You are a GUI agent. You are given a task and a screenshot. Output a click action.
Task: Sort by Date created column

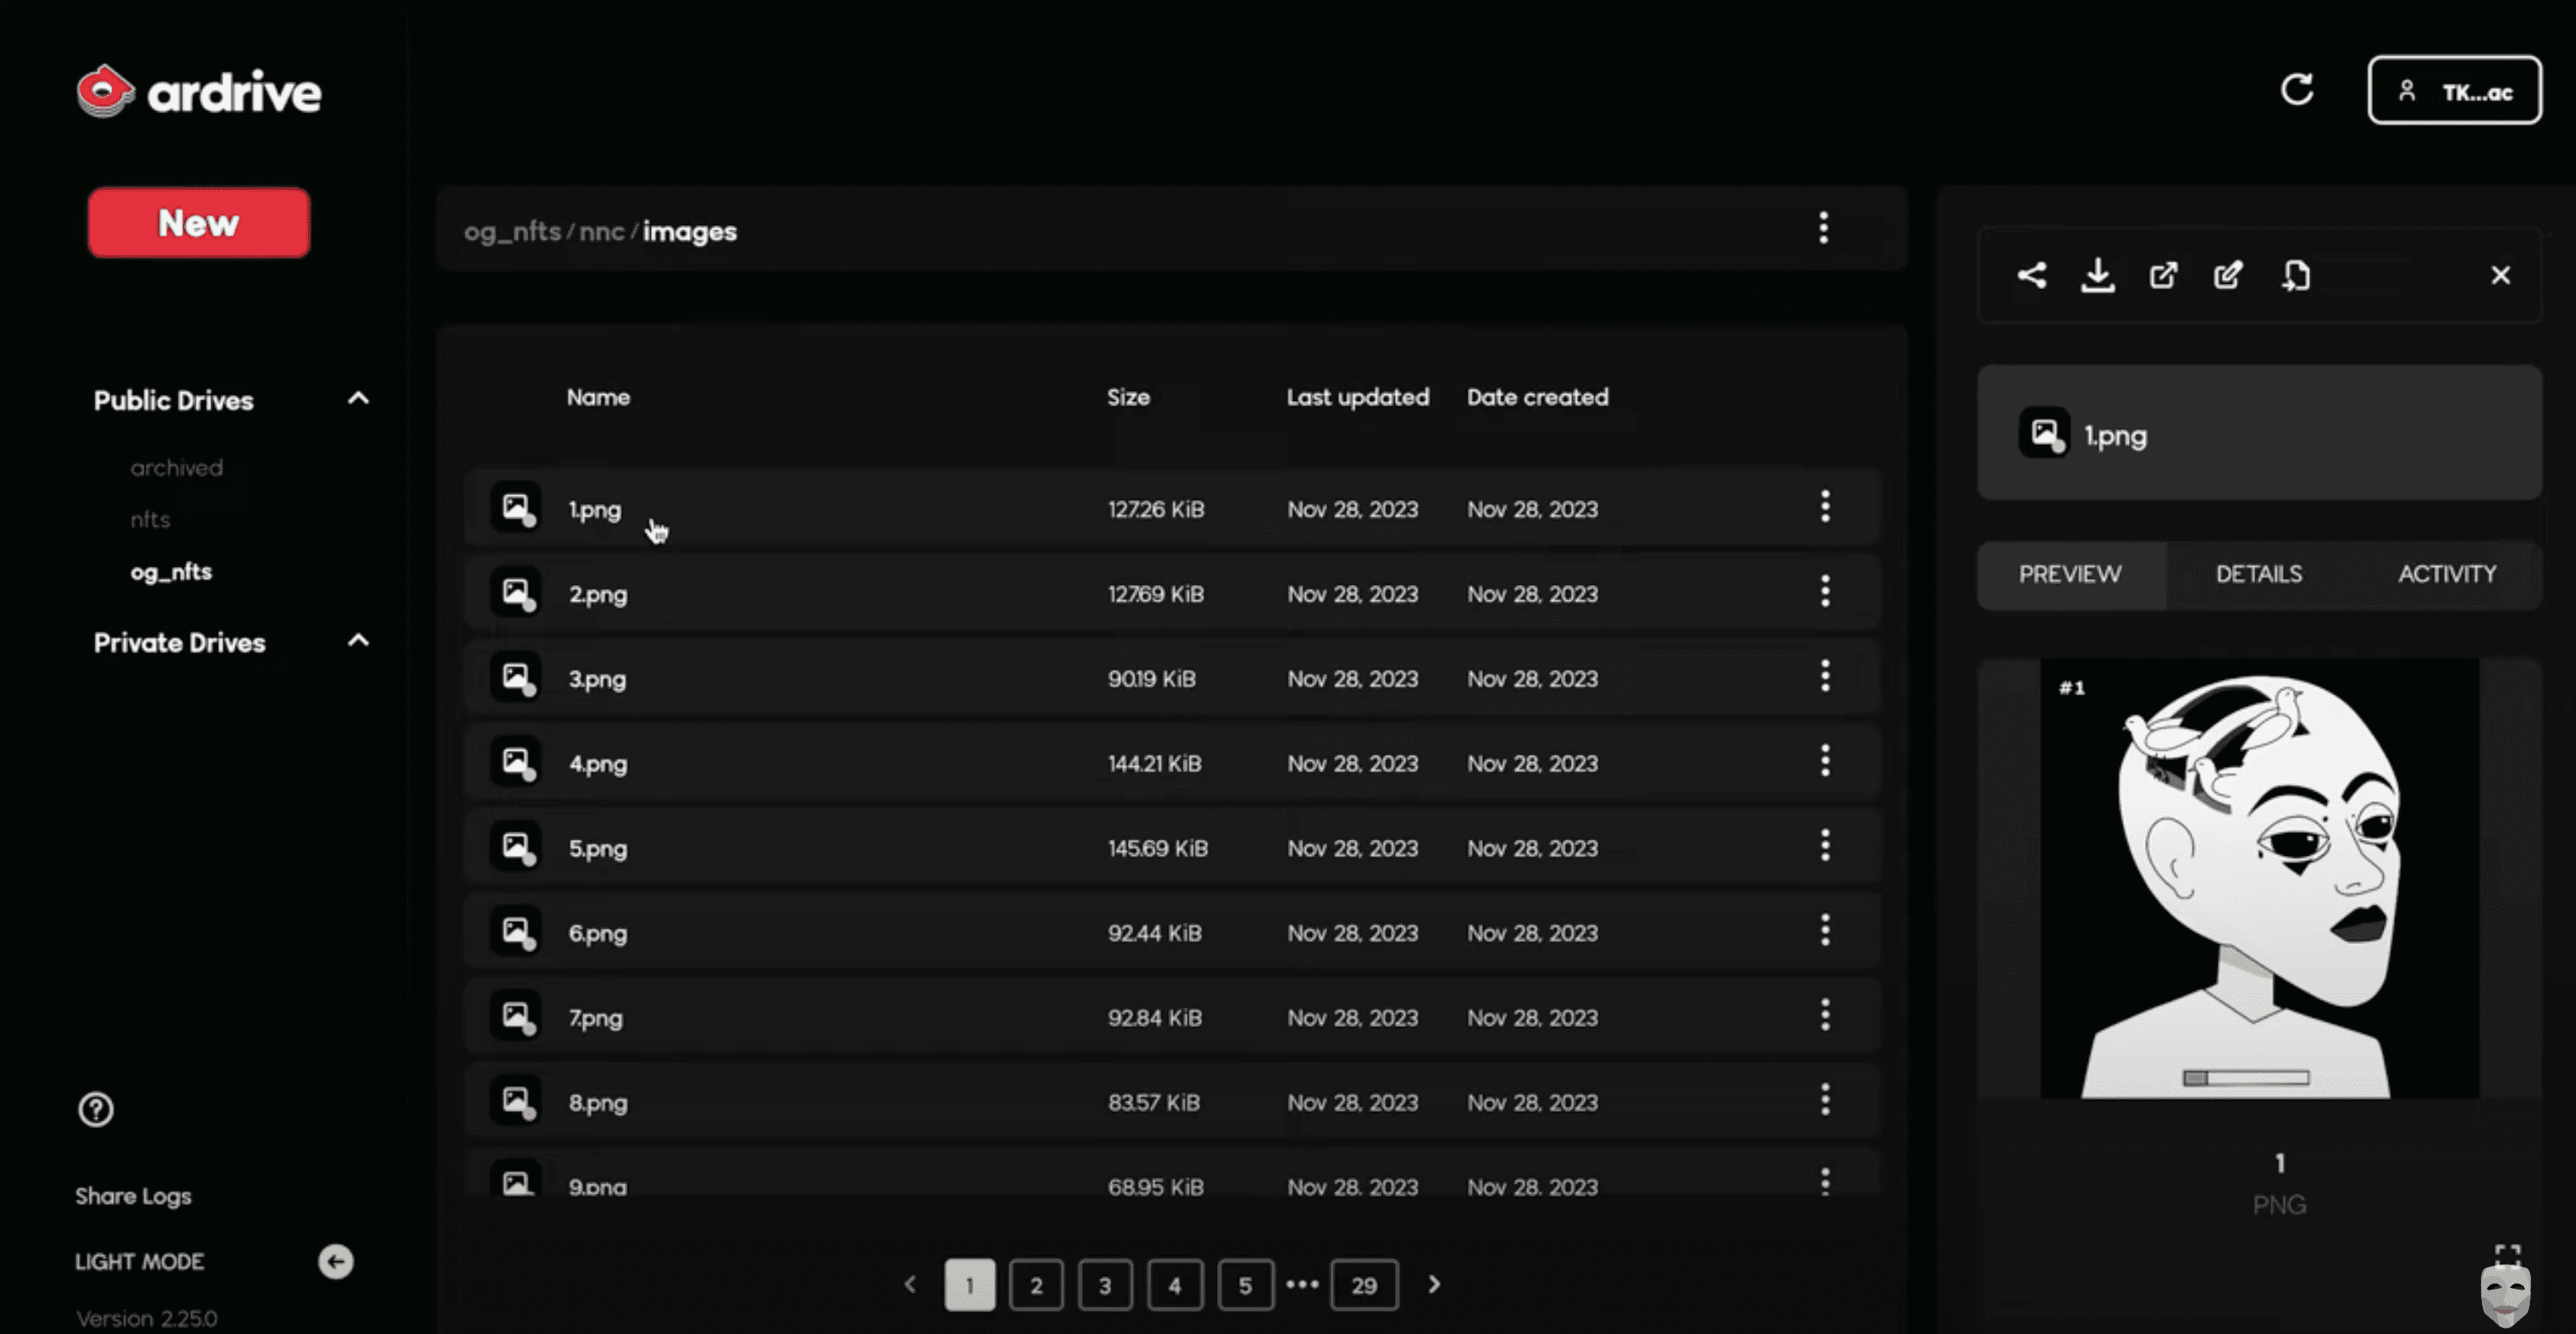pyautogui.click(x=1537, y=397)
